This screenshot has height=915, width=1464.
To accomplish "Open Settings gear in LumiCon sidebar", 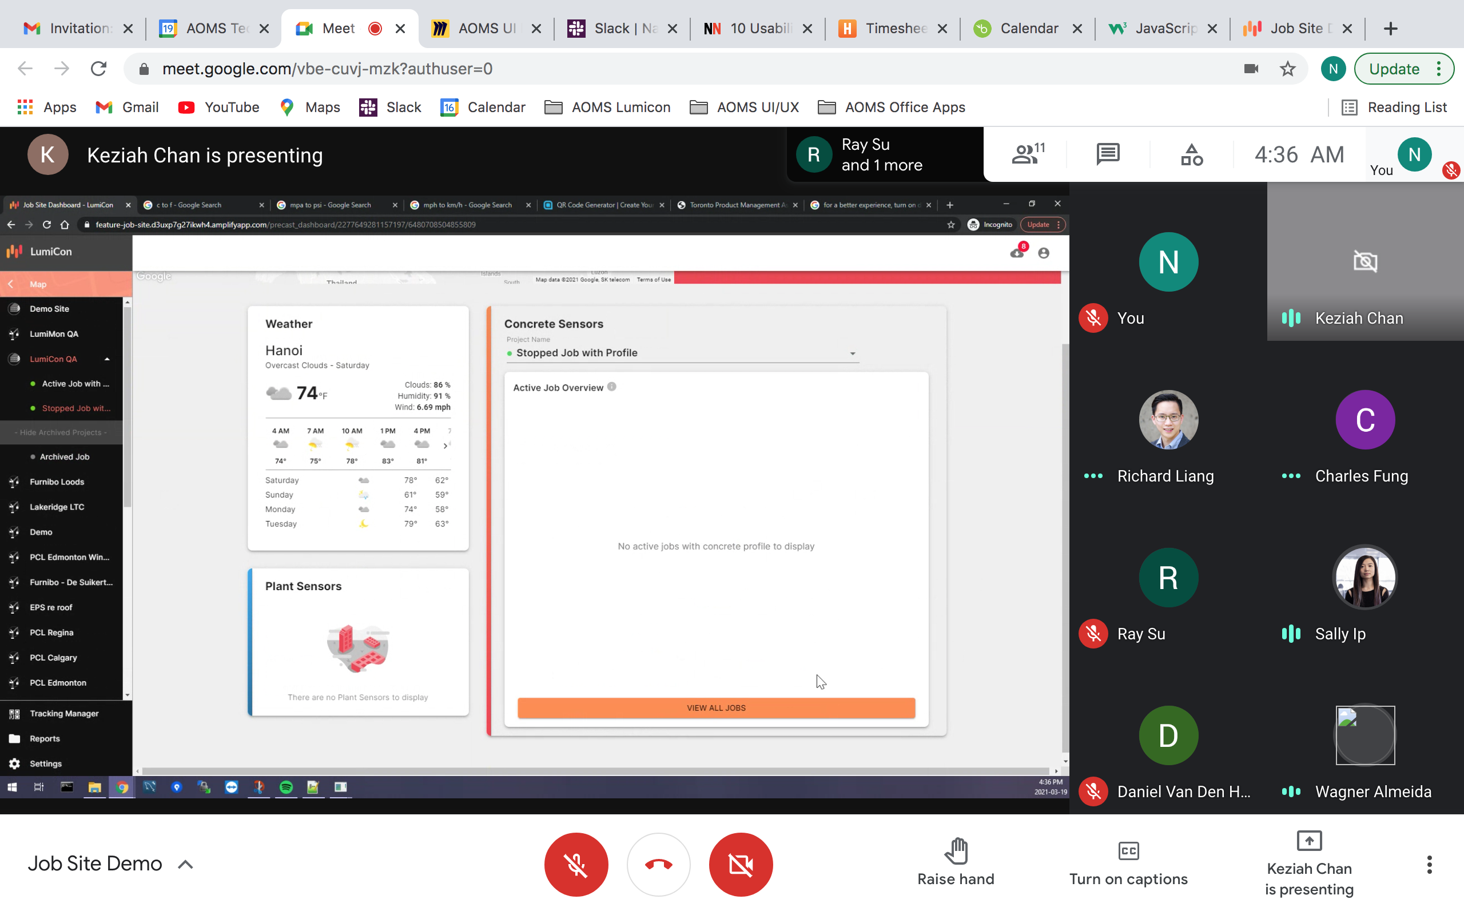I will click(14, 763).
